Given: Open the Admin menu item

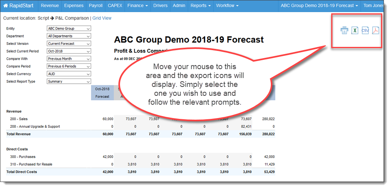Looking at the screenshot, I should [179, 5].
